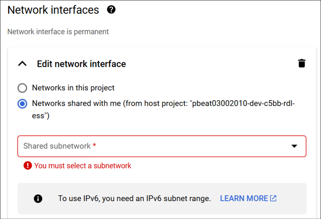Click the help question mark beside Network interfaces
The width and height of the screenshot is (321, 219).
coord(111,10)
